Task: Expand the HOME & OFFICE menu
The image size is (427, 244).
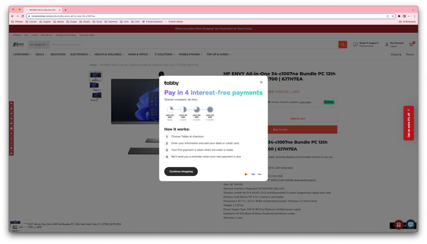Action: (139, 54)
